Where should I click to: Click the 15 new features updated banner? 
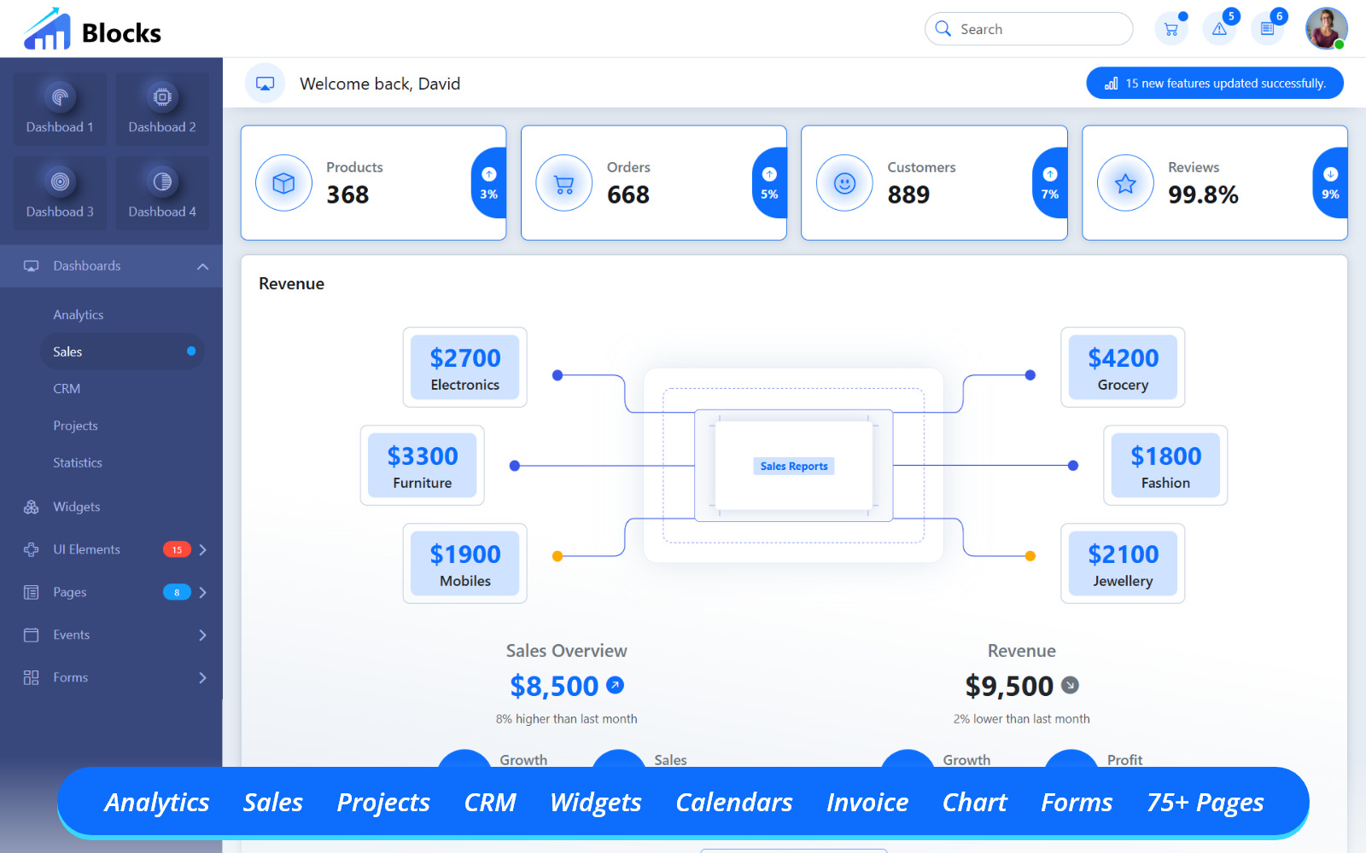(1214, 83)
